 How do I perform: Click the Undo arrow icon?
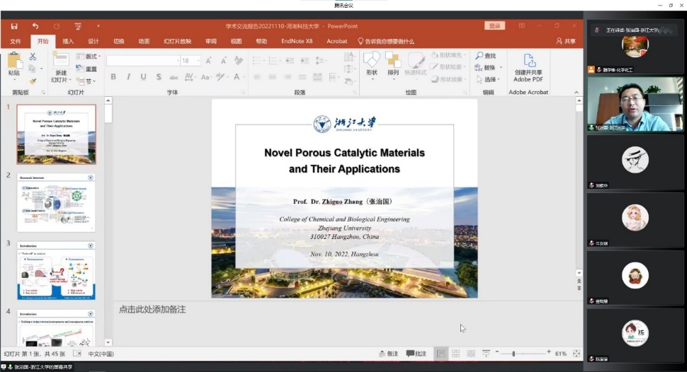click(35, 26)
